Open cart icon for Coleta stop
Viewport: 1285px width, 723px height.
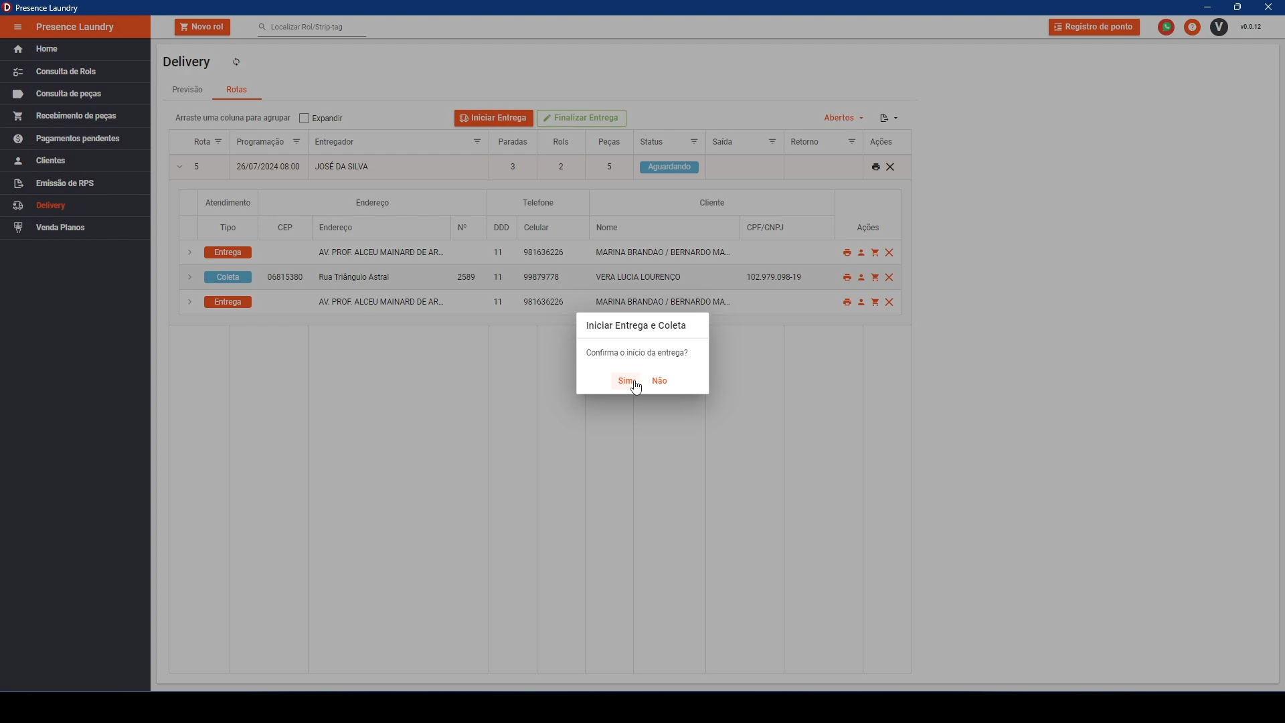(x=875, y=278)
